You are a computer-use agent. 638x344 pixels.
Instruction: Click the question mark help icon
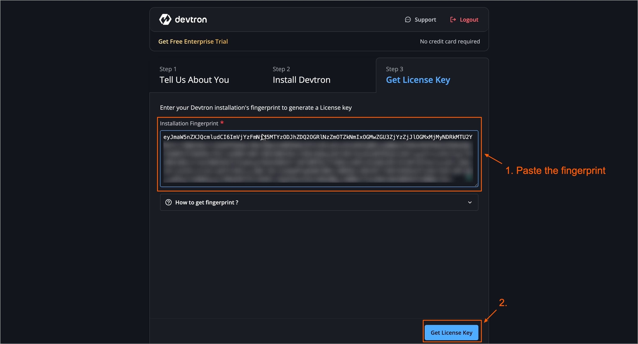(168, 202)
